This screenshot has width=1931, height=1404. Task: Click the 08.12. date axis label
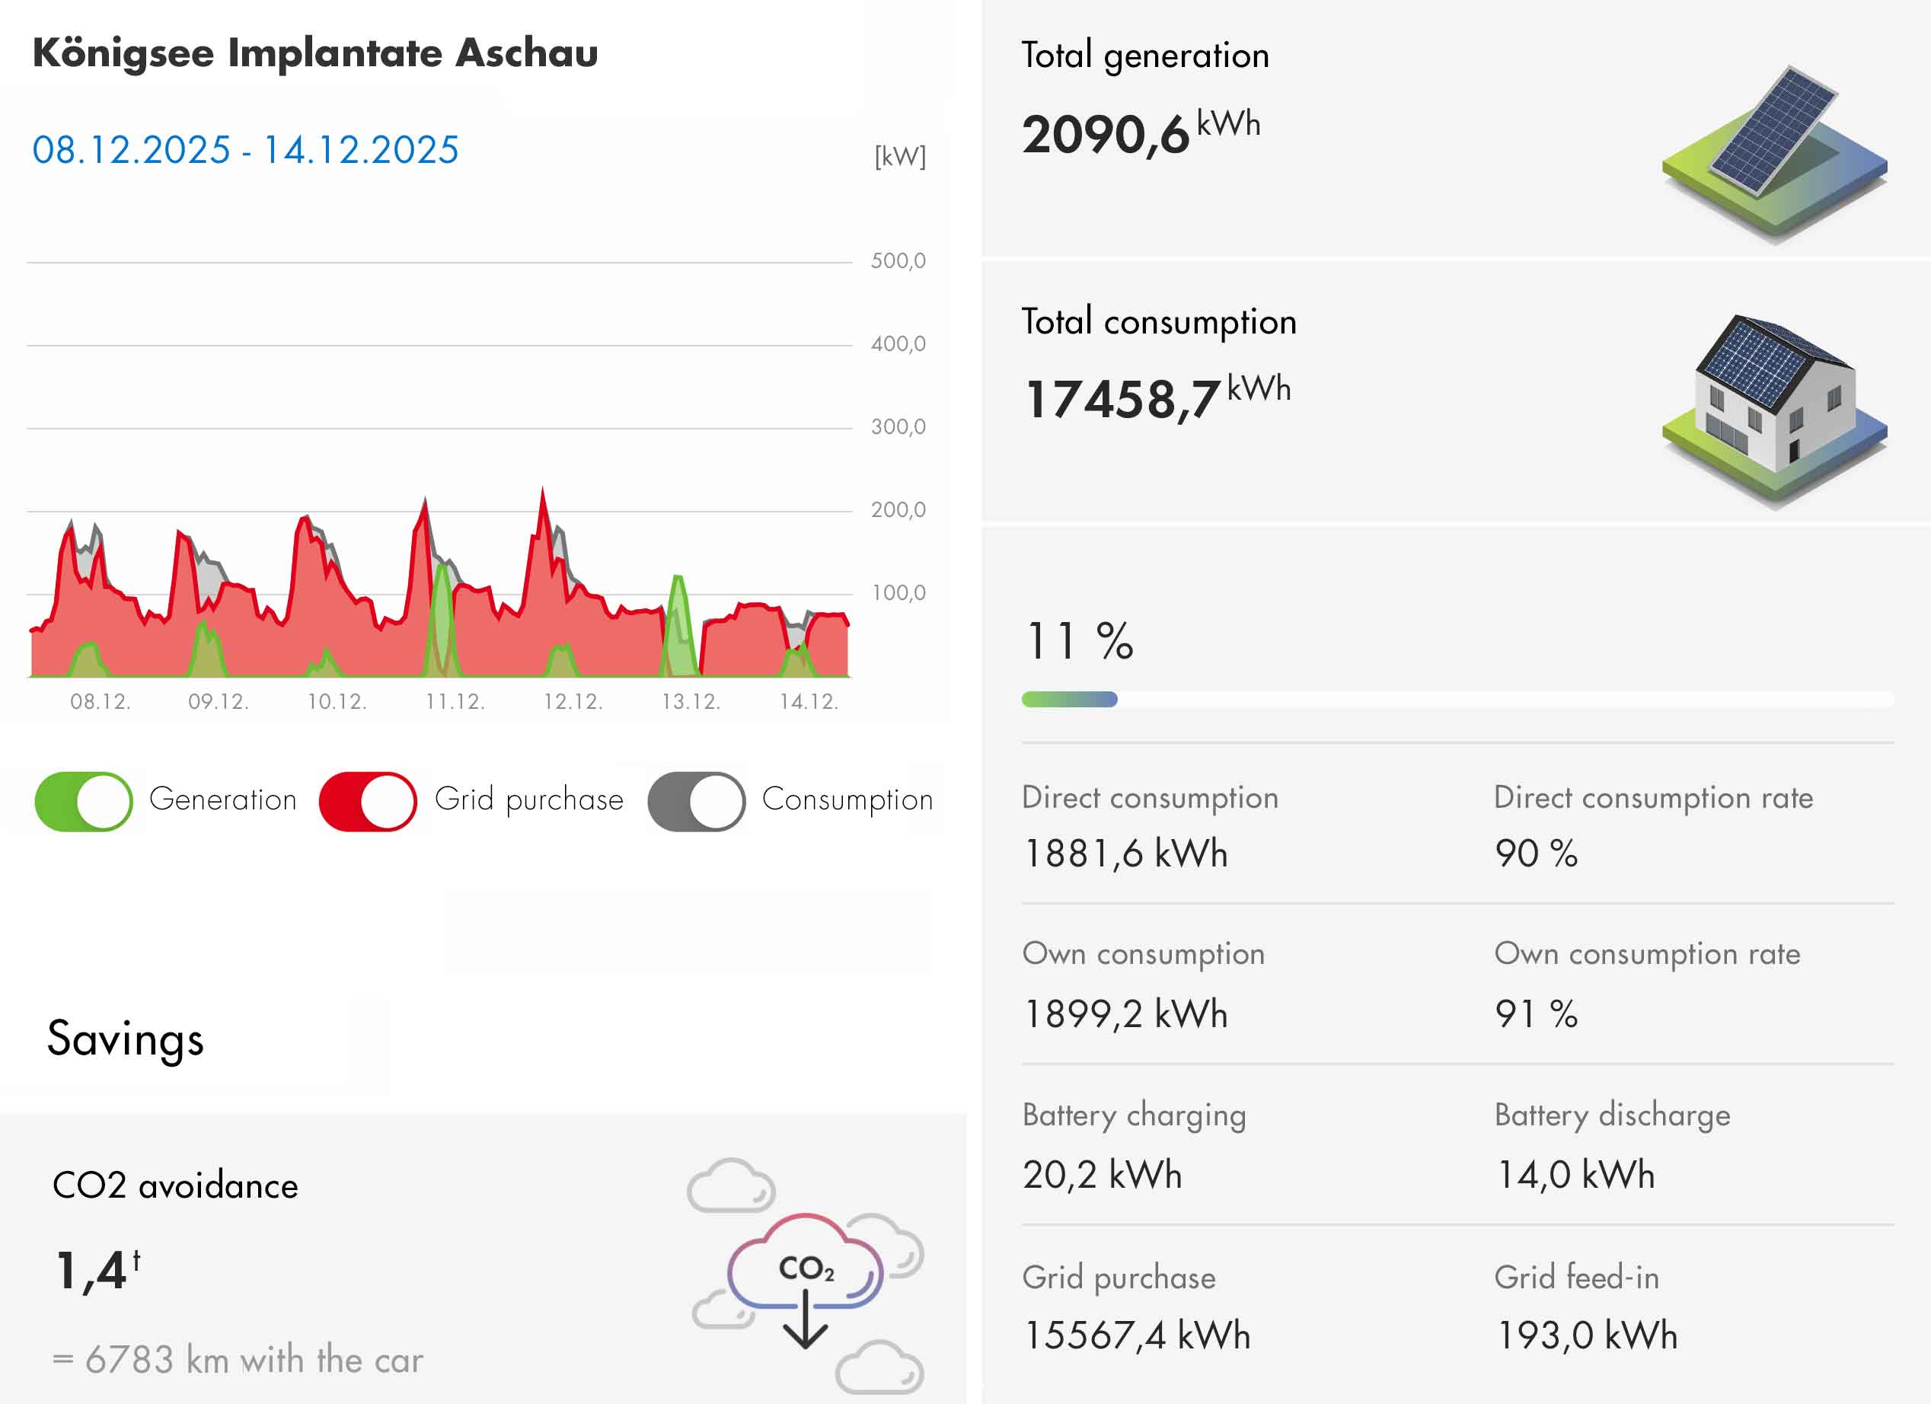pyautogui.click(x=101, y=701)
